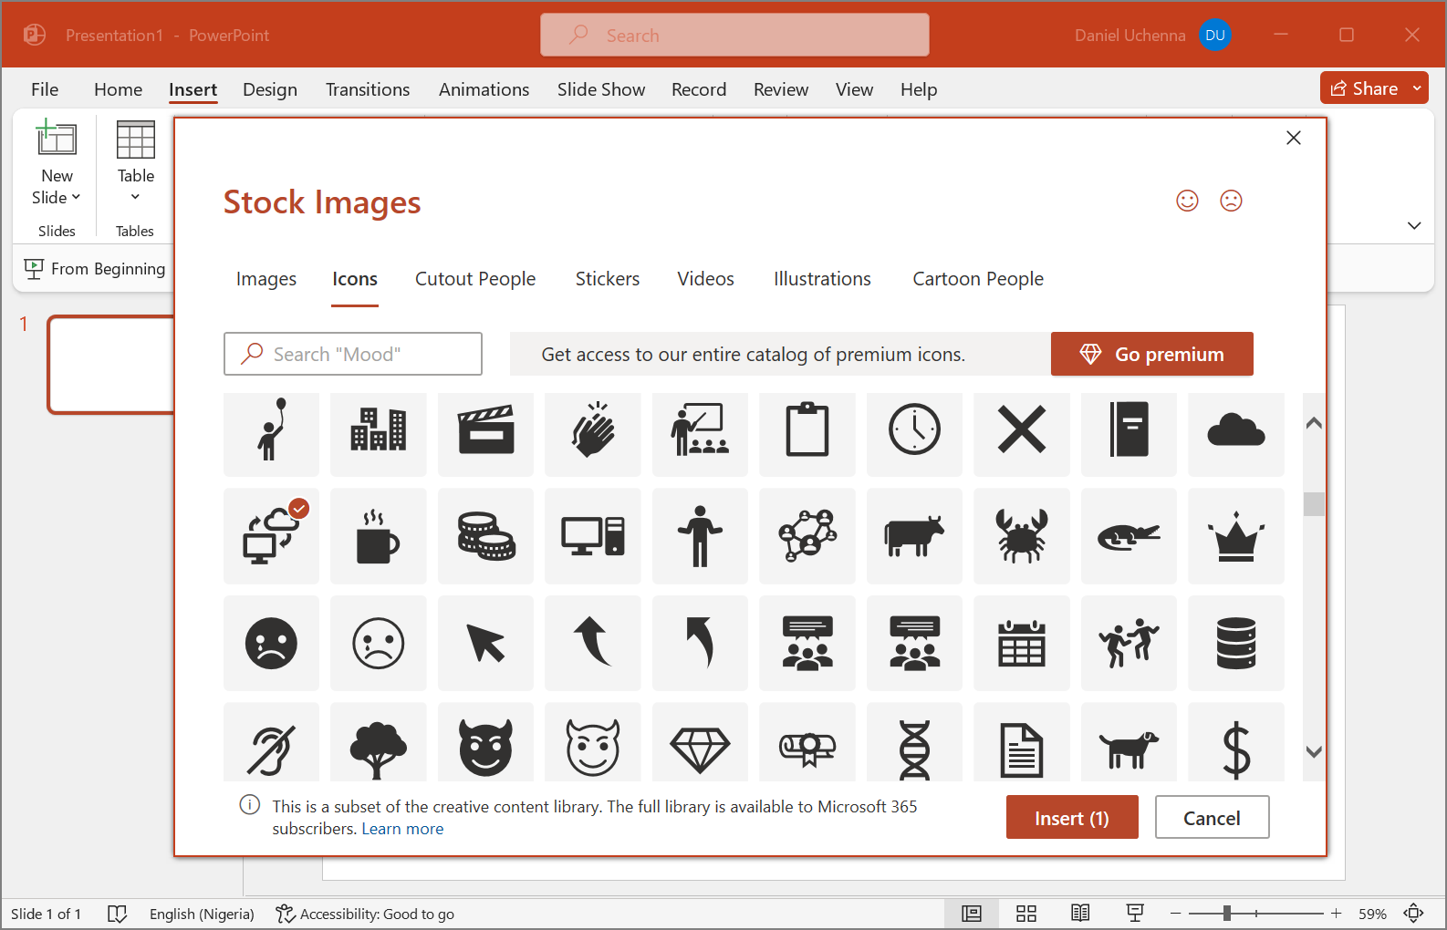Select the calendar grid icon
1447x930 pixels.
coord(1022,643)
